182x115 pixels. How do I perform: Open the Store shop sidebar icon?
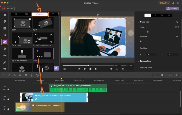[5, 69]
